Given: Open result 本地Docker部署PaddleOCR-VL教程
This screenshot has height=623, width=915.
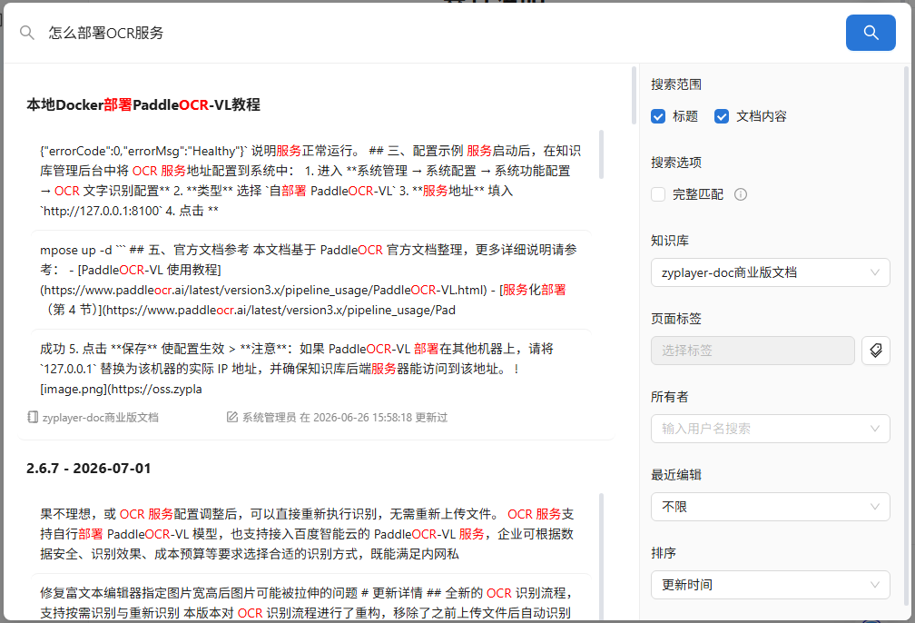Looking at the screenshot, I should [x=143, y=105].
